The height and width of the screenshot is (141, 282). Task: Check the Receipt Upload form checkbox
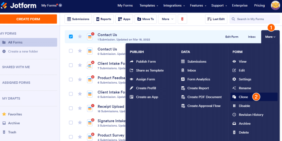tap(71, 108)
